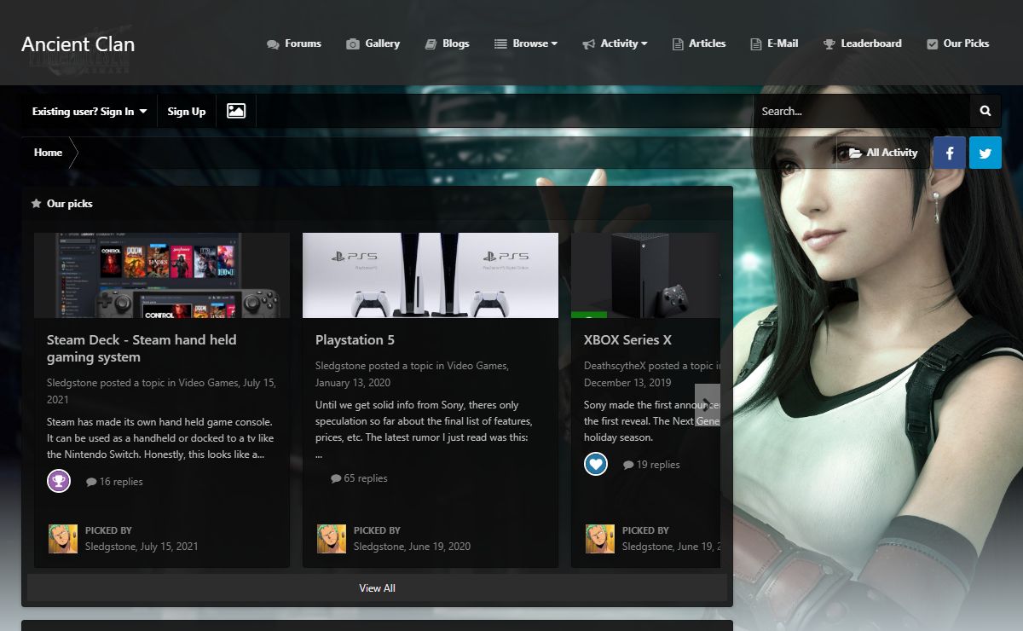Click the star icon beside Our picks

point(36,204)
